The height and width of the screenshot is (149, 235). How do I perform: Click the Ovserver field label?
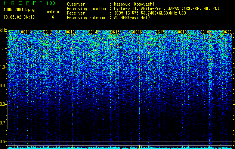coord(76,4)
